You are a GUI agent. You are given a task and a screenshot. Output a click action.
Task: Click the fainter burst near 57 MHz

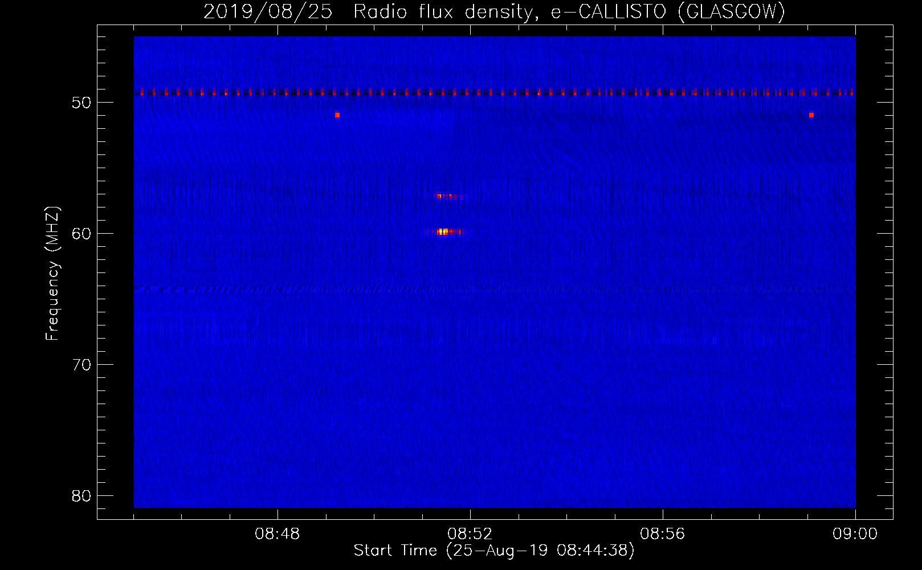(x=448, y=197)
